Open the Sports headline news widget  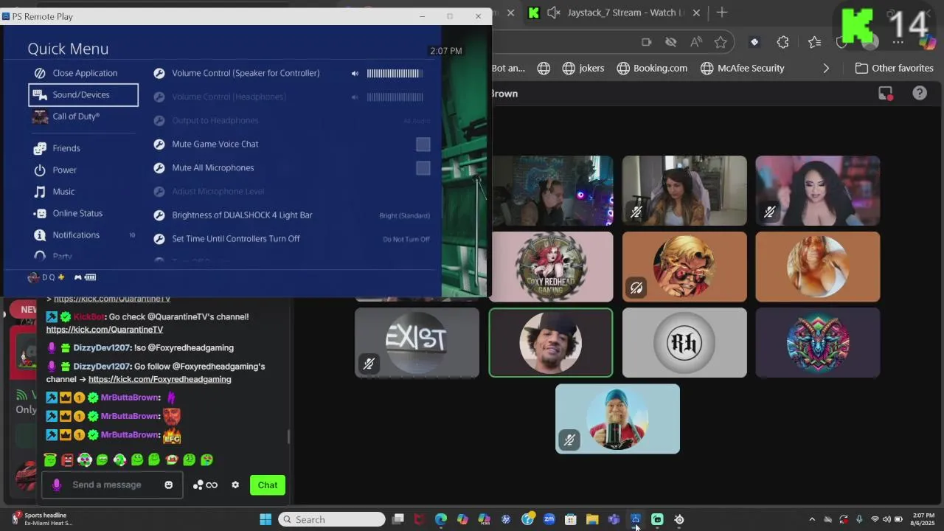coord(43,519)
